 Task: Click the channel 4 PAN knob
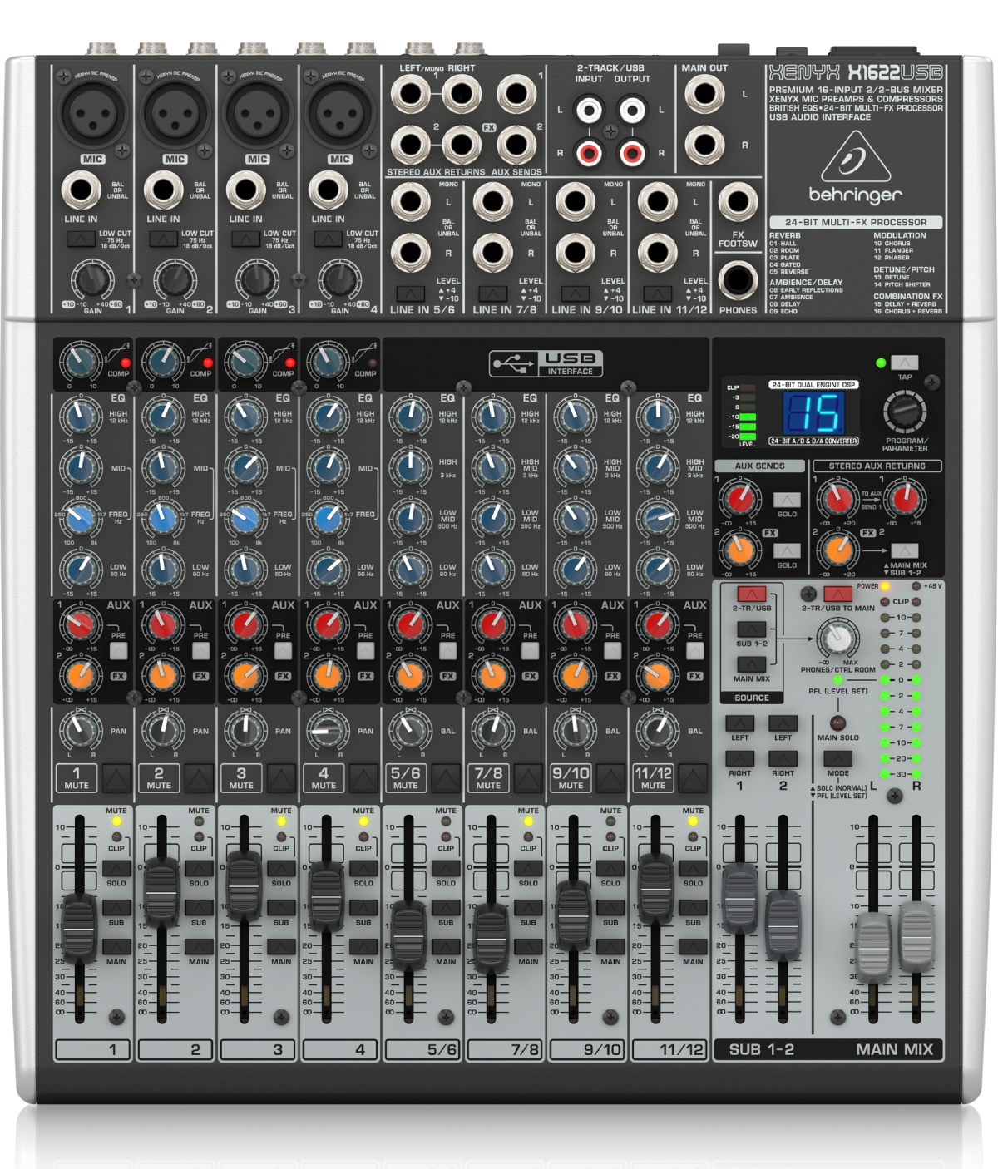[326, 732]
